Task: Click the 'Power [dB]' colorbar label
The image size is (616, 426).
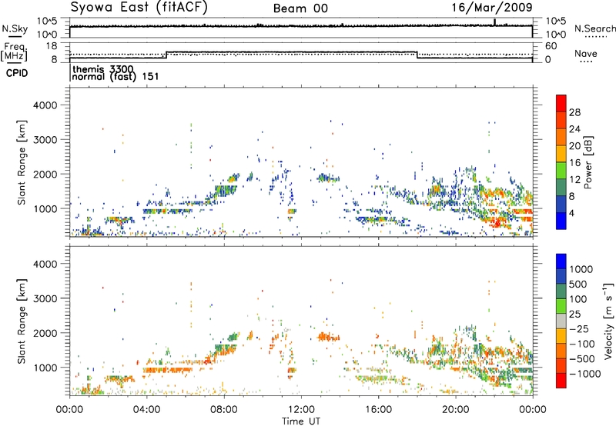Action: pyautogui.click(x=588, y=162)
